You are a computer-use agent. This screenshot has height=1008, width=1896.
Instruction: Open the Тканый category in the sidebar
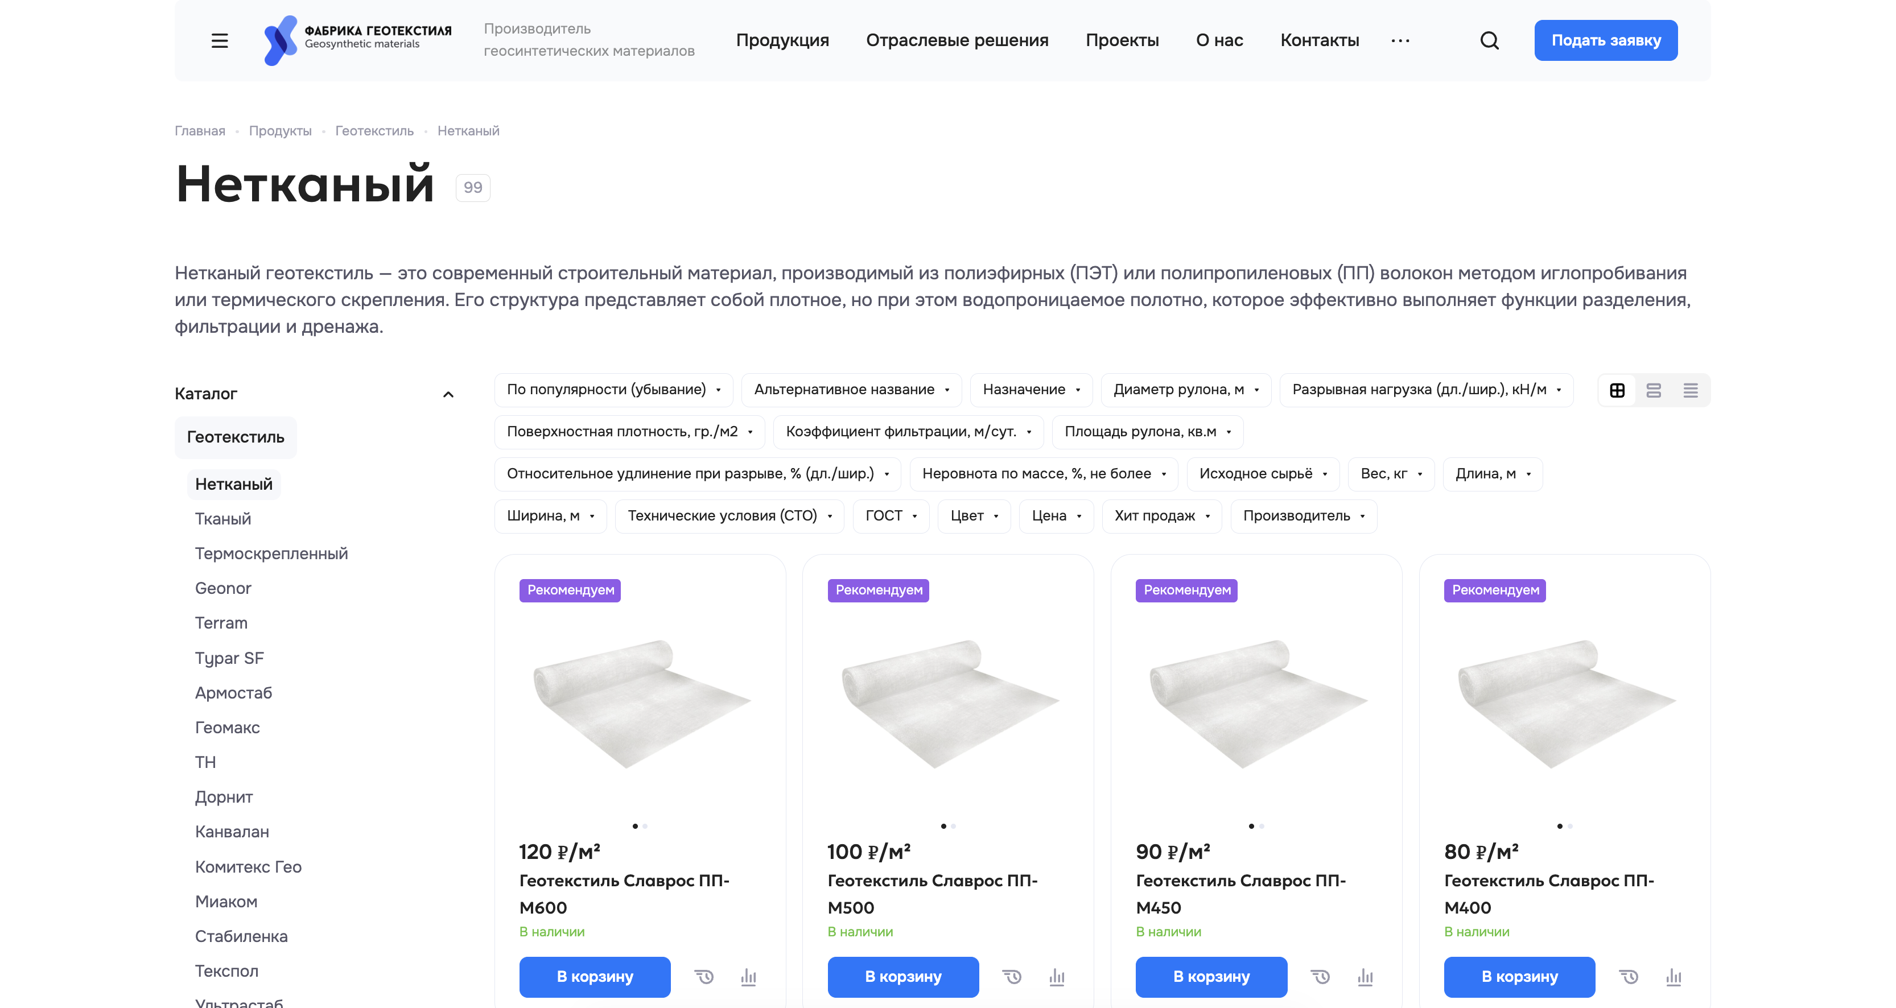click(x=222, y=519)
